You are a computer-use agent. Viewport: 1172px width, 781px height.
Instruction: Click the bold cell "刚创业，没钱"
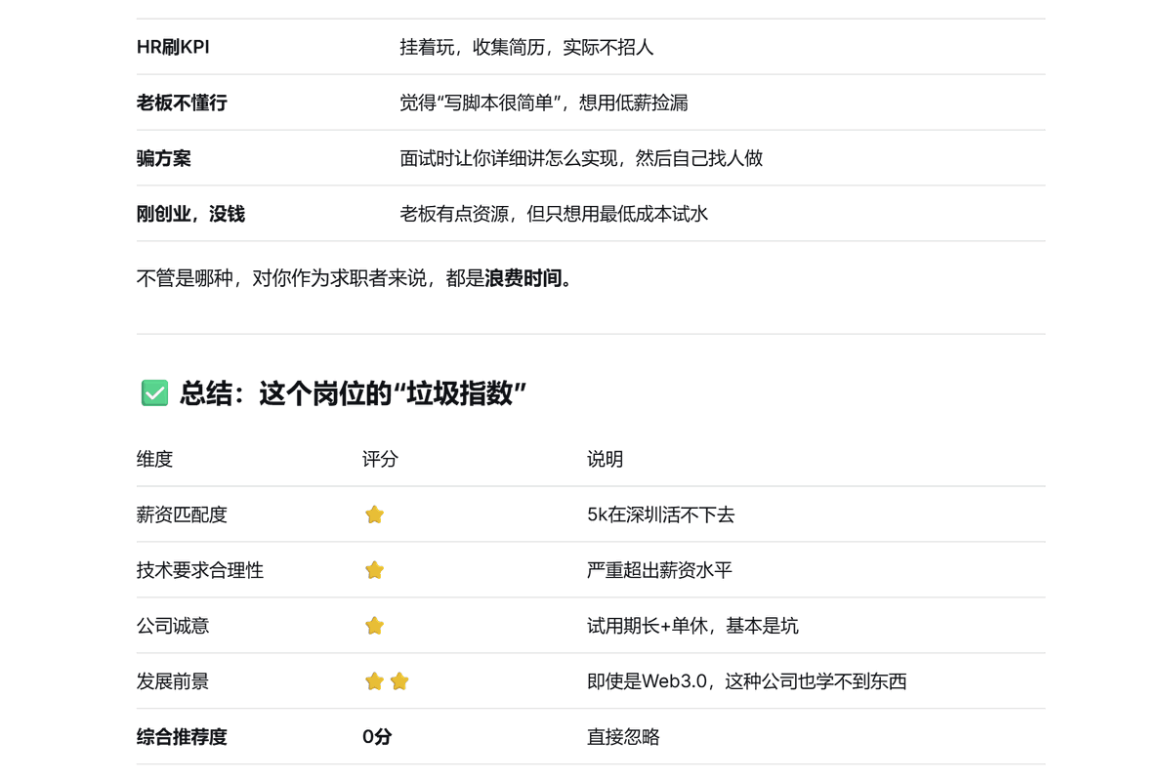[190, 214]
